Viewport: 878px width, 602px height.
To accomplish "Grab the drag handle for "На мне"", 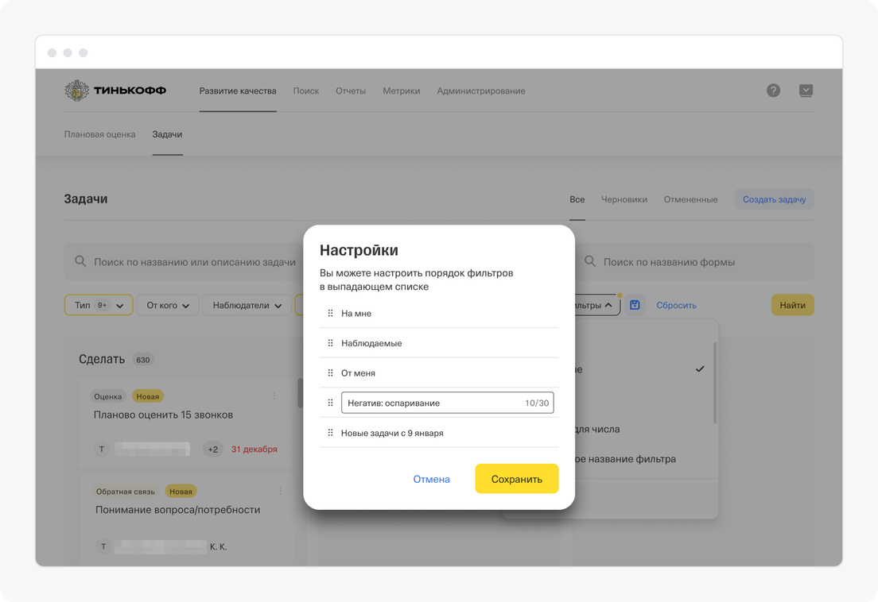I will [x=330, y=313].
